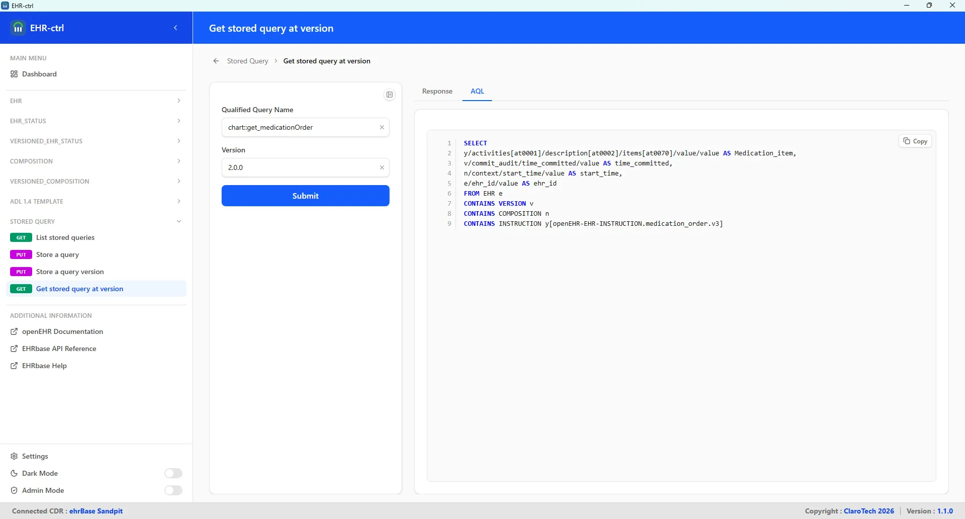Clear the Qualified Query Name field

[x=382, y=127]
